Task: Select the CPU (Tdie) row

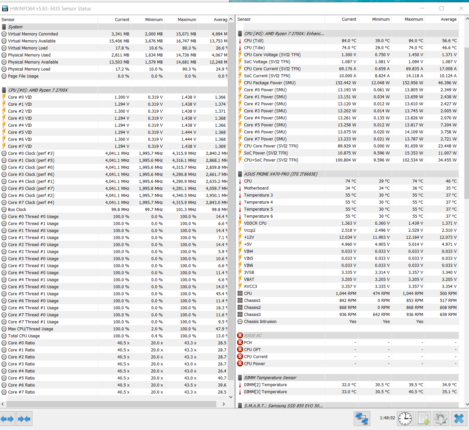Action: tap(347, 47)
